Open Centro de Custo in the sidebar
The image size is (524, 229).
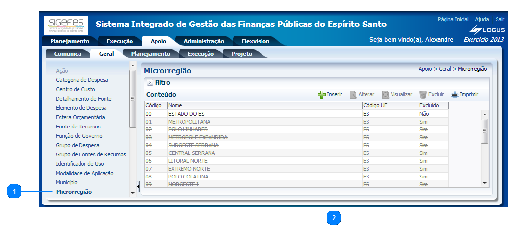76,89
